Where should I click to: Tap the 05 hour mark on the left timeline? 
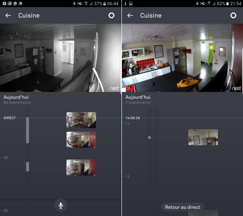pyautogui.click(x=6, y=211)
